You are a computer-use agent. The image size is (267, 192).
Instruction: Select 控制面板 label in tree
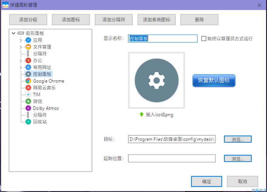tap(42, 74)
